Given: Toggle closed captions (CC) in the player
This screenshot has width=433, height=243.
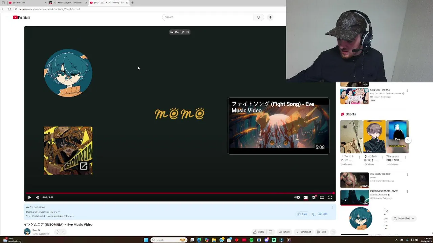Looking at the screenshot, I should [x=305, y=197].
